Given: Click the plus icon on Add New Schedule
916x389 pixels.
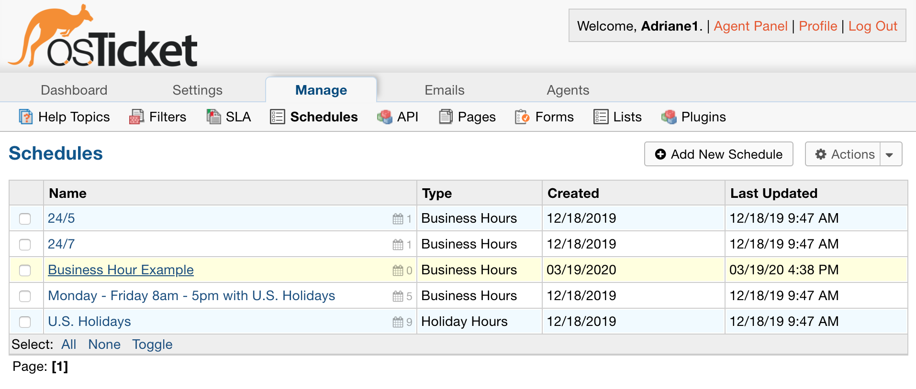Looking at the screenshot, I should point(660,154).
